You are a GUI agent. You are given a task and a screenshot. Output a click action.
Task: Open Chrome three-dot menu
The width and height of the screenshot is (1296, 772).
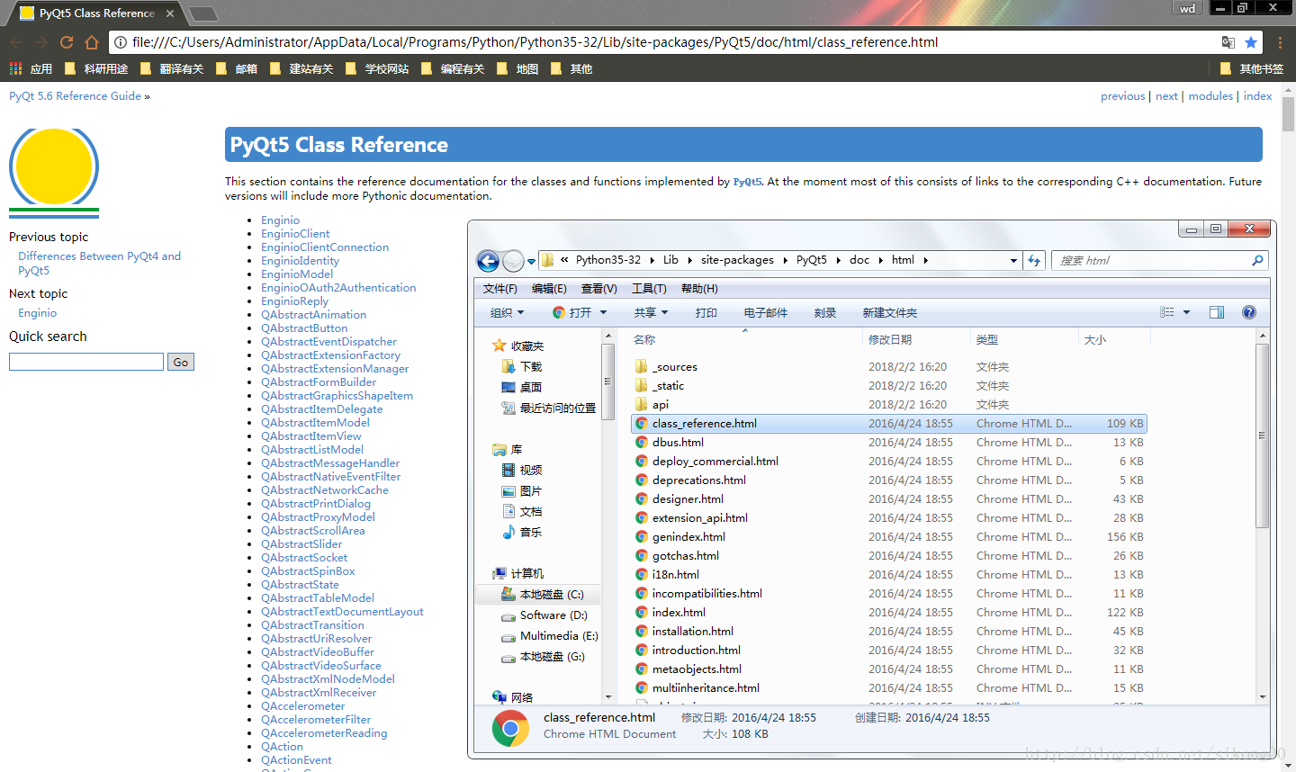(x=1281, y=42)
